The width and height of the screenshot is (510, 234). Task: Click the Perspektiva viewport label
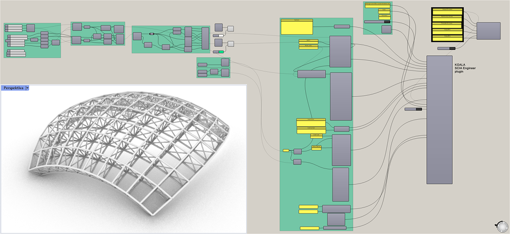tap(13, 88)
